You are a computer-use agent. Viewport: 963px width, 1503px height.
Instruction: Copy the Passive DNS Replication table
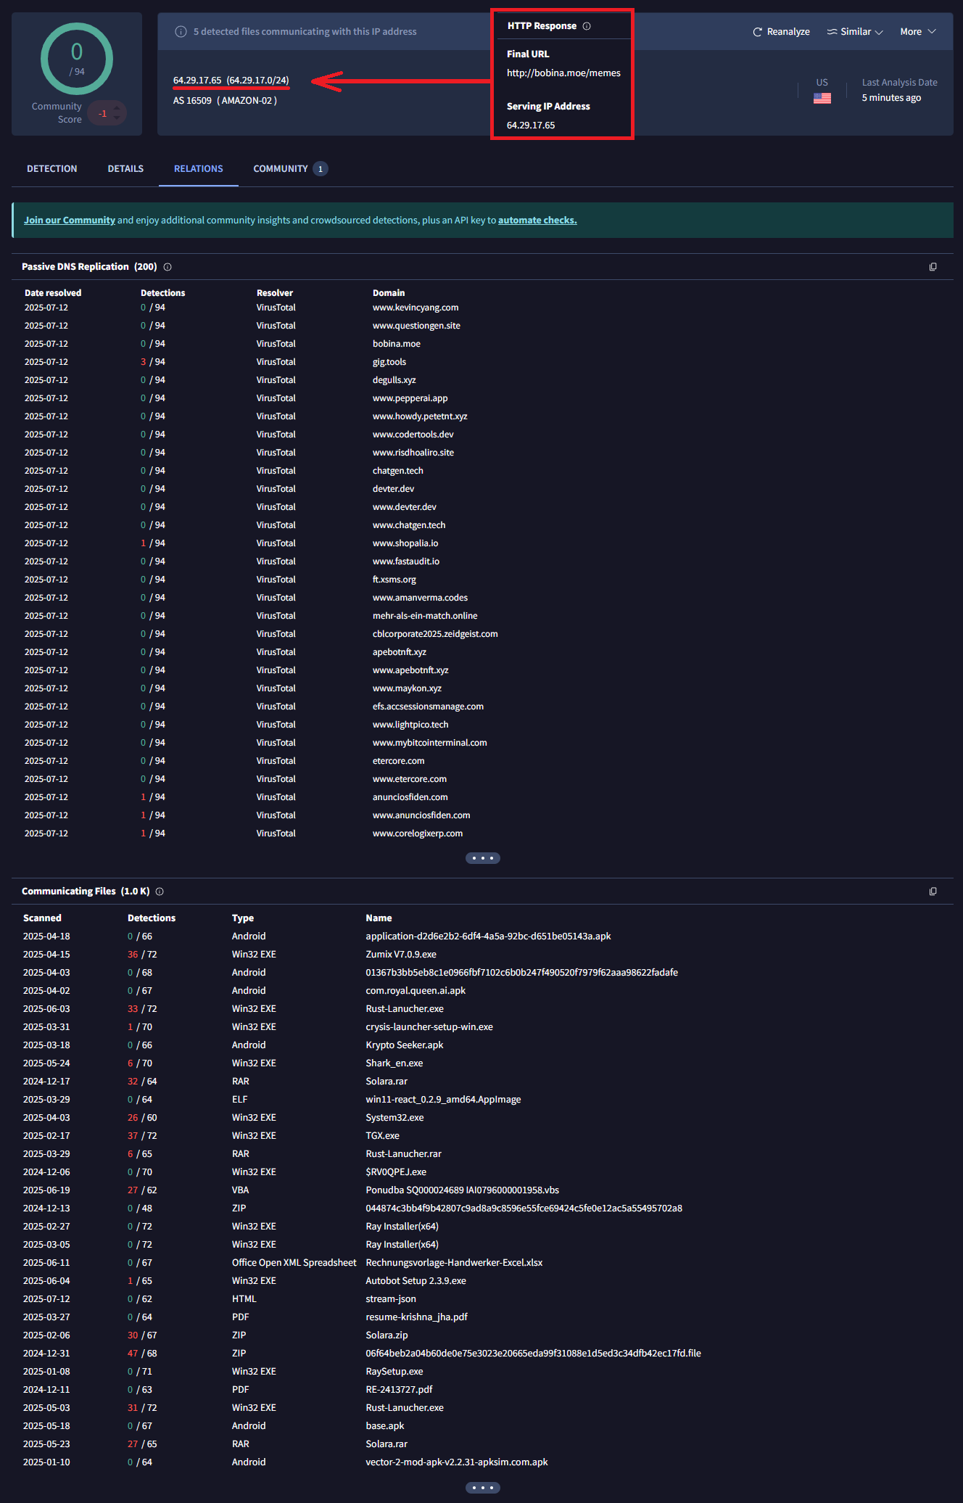point(933,267)
